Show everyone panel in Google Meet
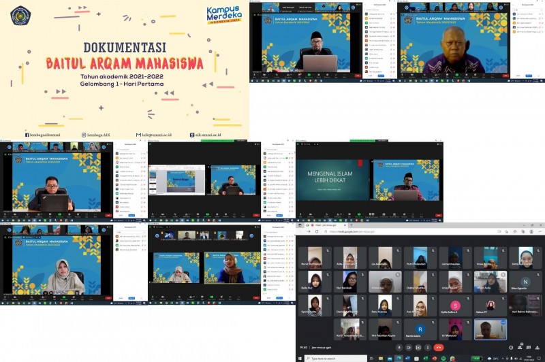The image size is (545, 362). coord(520,348)
